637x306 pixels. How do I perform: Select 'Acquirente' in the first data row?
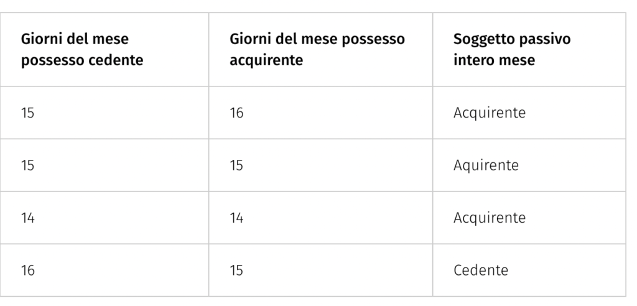(x=490, y=113)
